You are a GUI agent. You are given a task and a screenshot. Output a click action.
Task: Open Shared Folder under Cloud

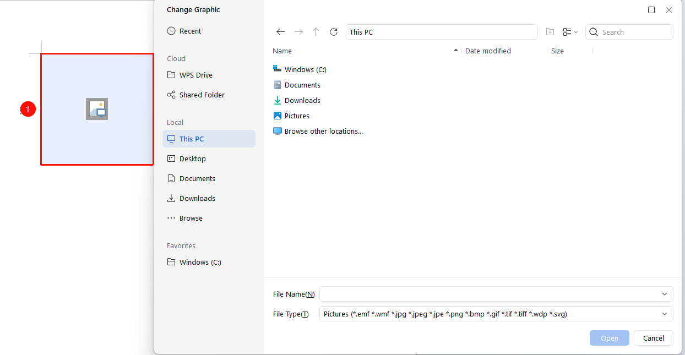(209, 95)
